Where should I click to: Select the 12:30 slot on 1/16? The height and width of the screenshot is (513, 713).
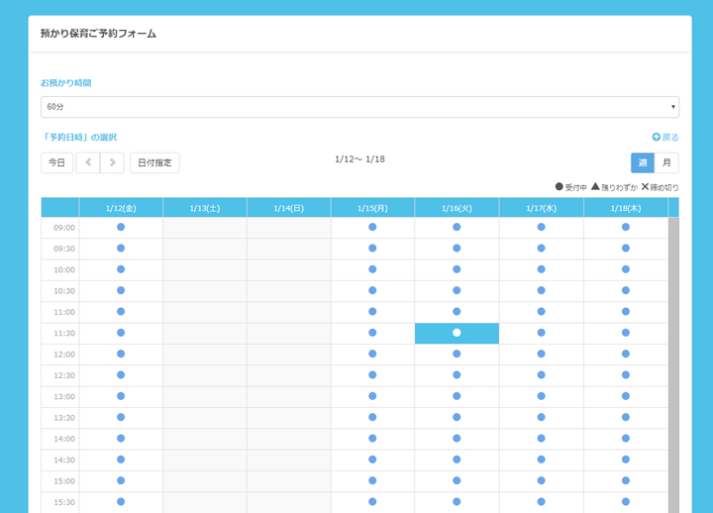pyautogui.click(x=457, y=375)
